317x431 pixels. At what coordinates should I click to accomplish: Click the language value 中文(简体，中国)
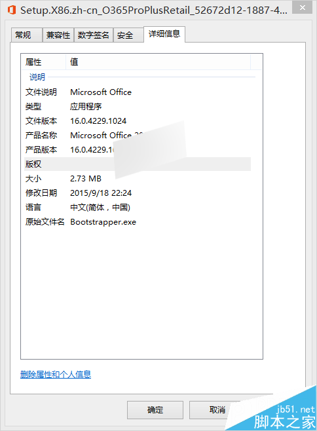coord(100,207)
